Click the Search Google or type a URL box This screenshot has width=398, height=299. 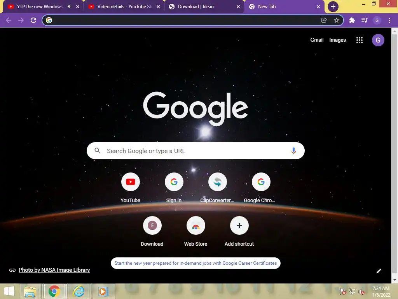click(196, 151)
